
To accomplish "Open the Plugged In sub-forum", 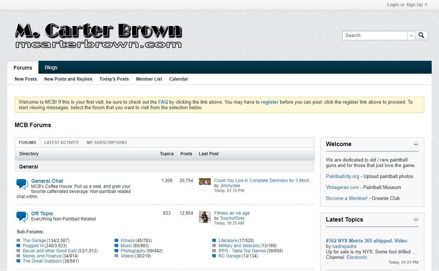I will tap(33, 246).
